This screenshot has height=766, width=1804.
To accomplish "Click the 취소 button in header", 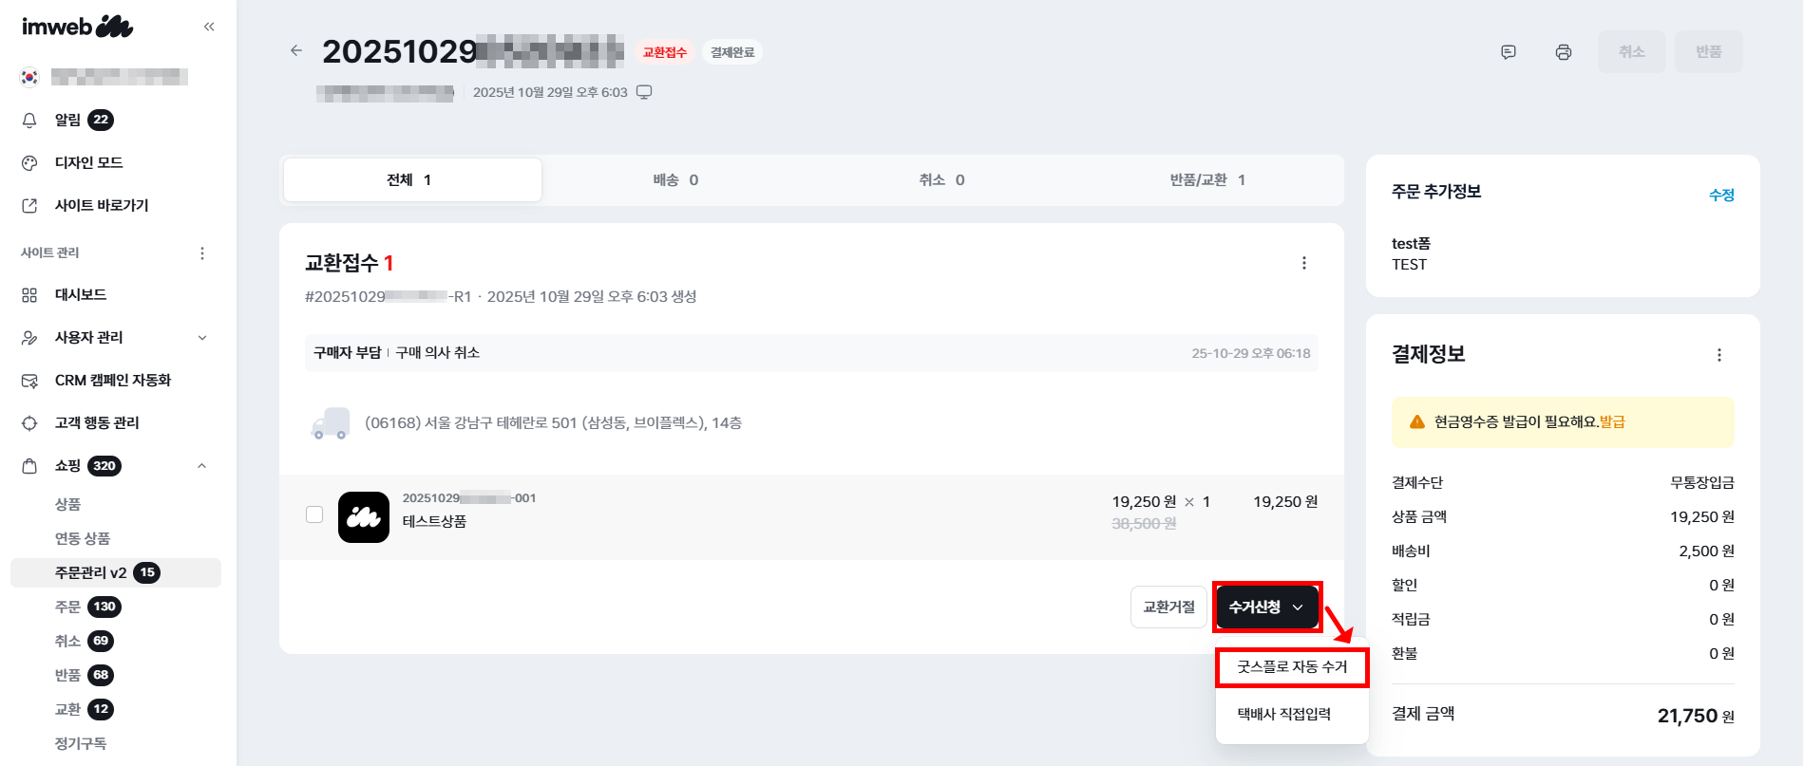I will click(1631, 52).
